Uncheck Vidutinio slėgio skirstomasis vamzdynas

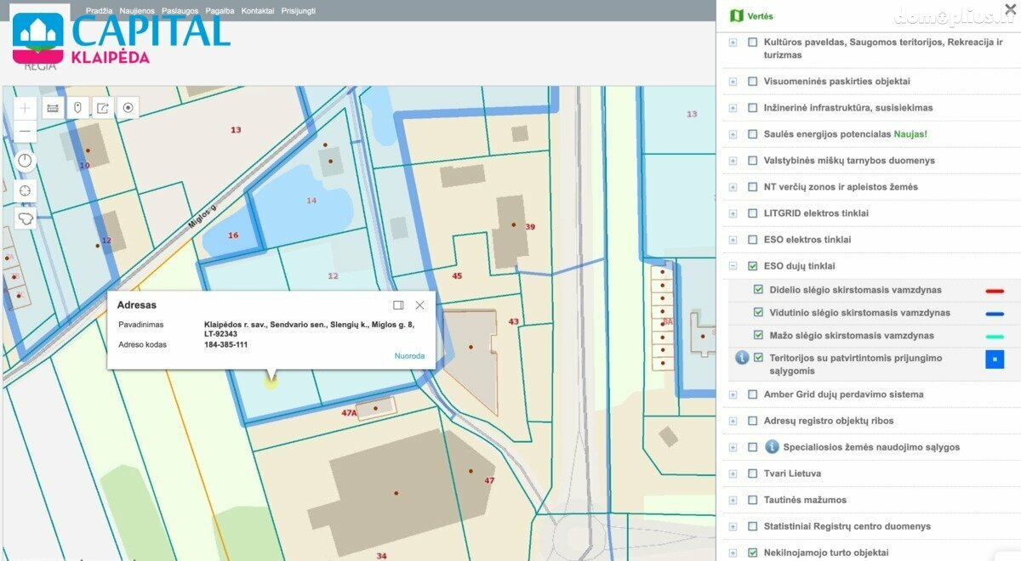coord(758,313)
